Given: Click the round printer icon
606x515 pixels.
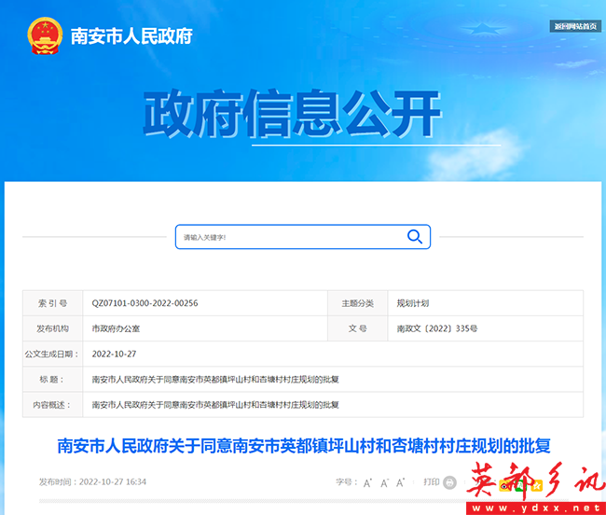Looking at the screenshot, I should 449,482.
